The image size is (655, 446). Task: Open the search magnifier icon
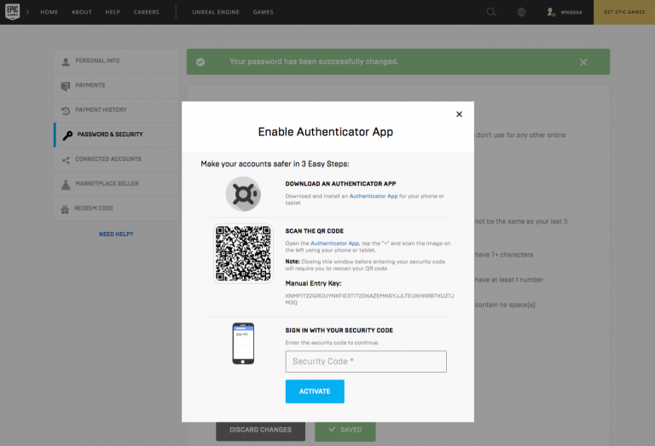coord(491,12)
